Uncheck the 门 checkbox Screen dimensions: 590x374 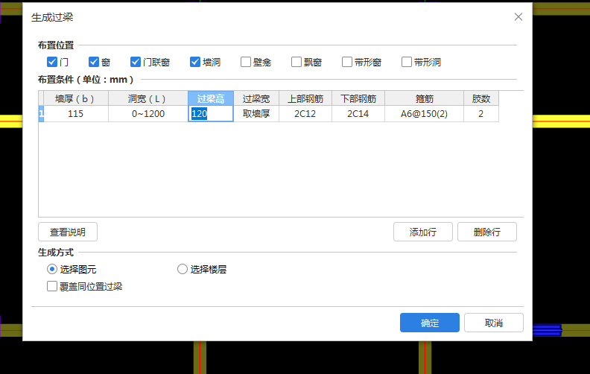click(52, 62)
